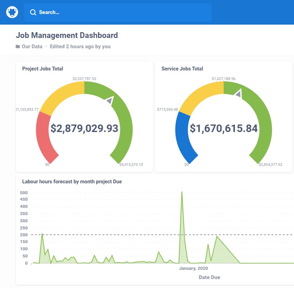Click the January, 2020 axis label
294x288 pixels.
193,269
